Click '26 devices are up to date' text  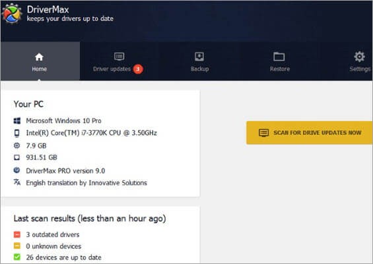tap(64, 257)
